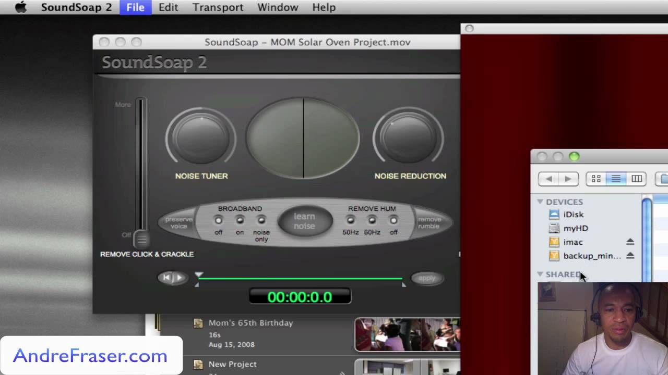Screen dimensions: 668x375
Task: Set Remove Hum to off
Action: tap(393, 220)
